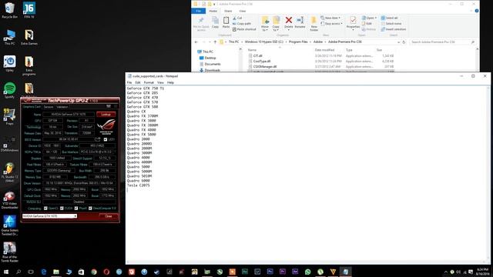Toggle the PhysX checkbox in GPU-Z
The width and height of the screenshot is (493, 277).
tap(76, 209)
